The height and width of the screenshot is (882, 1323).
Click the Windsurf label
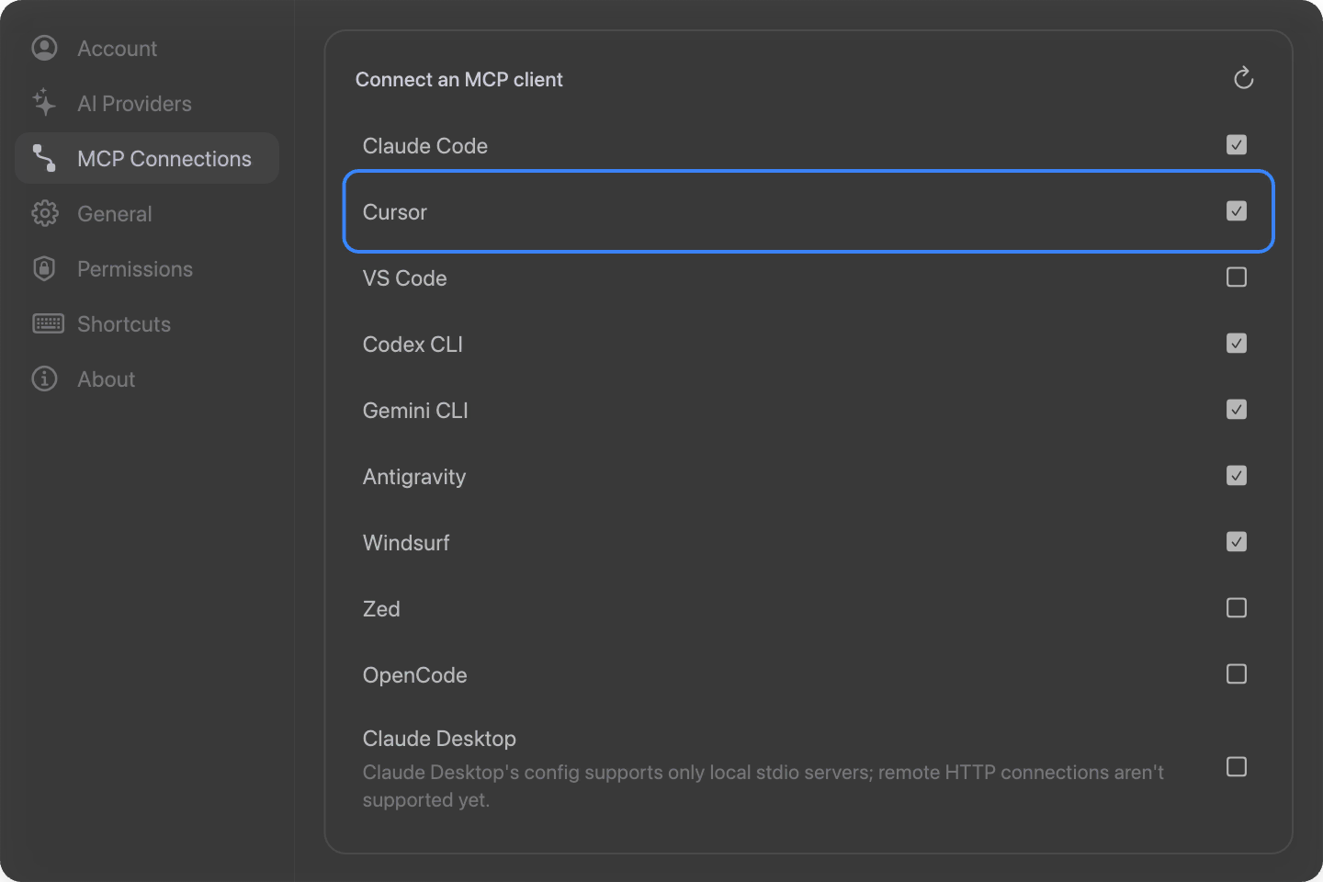pos(406,543)
